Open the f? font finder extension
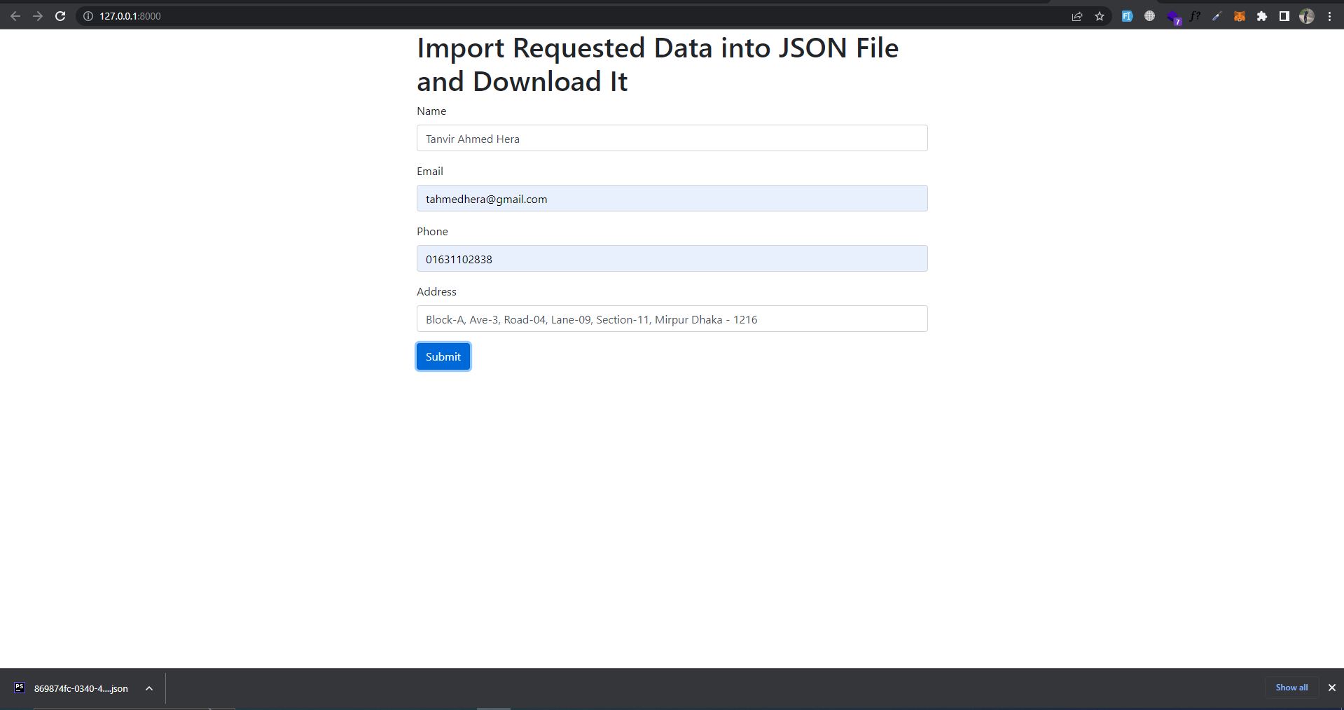1344x710 pixels. coord(1195,16)
